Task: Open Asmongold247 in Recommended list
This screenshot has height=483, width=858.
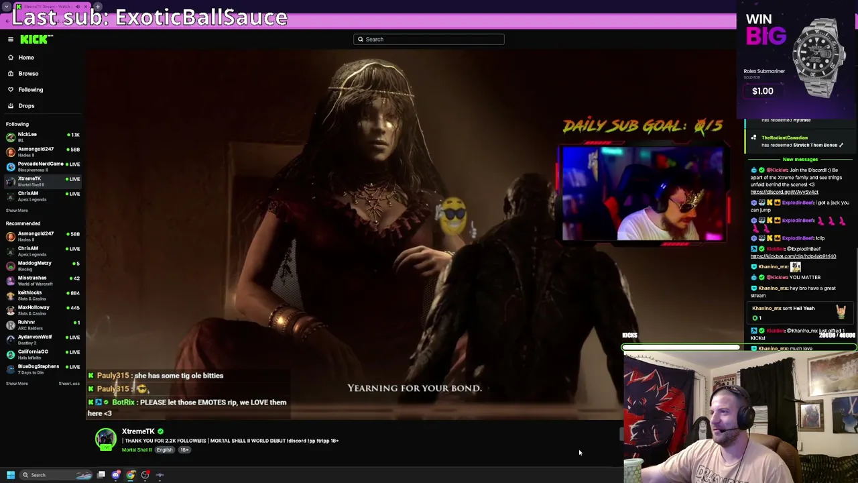Action: point(43,236)
